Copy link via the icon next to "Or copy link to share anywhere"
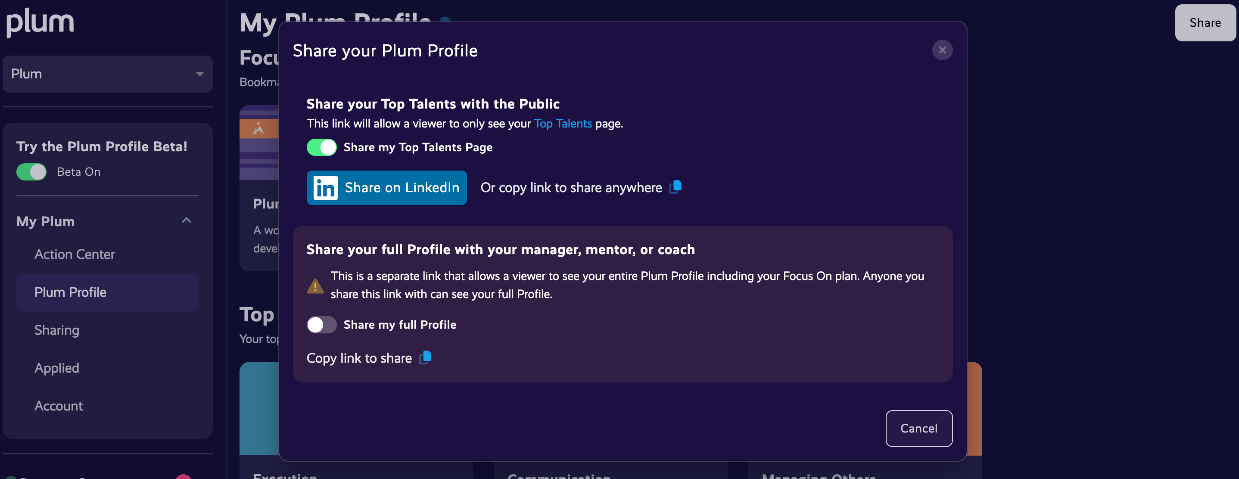 [676, 187]
